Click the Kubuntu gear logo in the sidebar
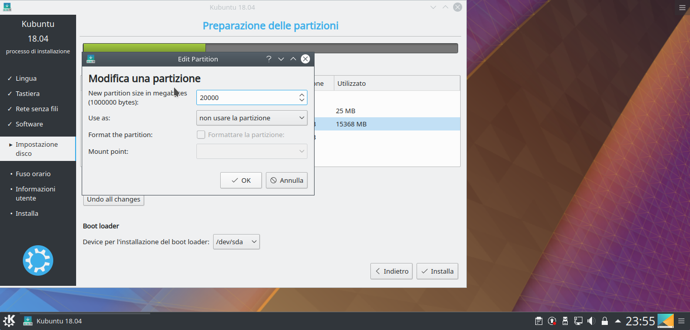Image resolution: width=690 pixels, height=330 pixels. [38, 260]
